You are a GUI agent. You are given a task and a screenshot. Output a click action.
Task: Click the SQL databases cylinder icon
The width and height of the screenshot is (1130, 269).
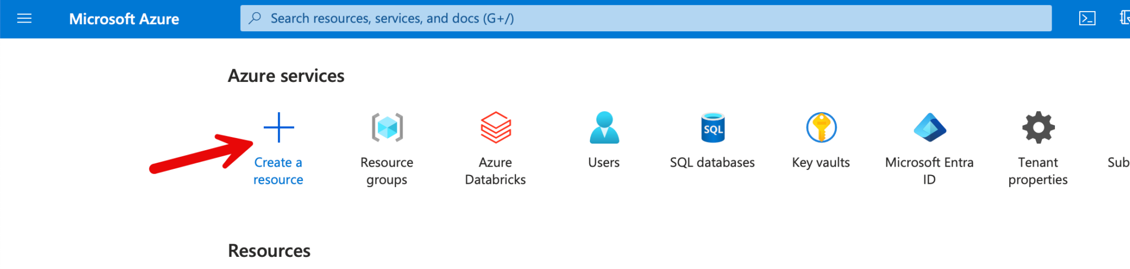(x=712, y=127)
